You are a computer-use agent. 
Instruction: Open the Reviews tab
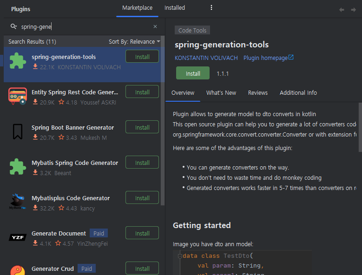[x=258, y=93]
